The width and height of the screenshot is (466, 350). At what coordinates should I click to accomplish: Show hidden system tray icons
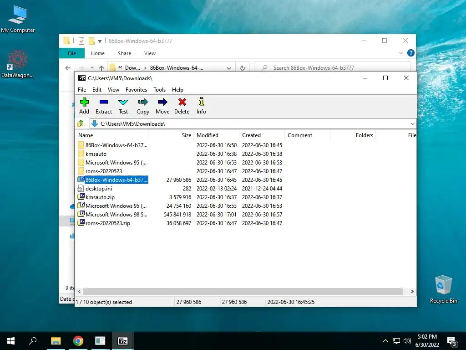click(x=385, y=341)
